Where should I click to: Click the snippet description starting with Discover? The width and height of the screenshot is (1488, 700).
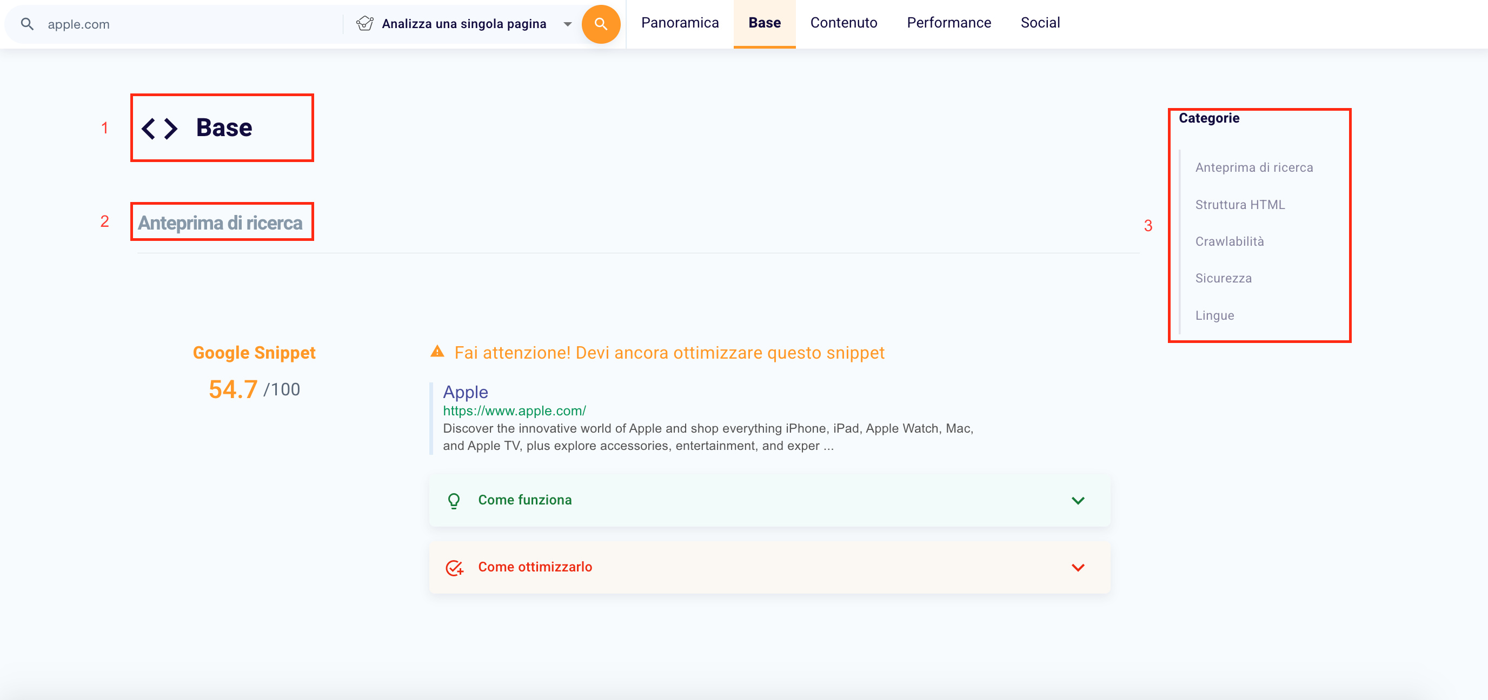click(x=708, y=437)
